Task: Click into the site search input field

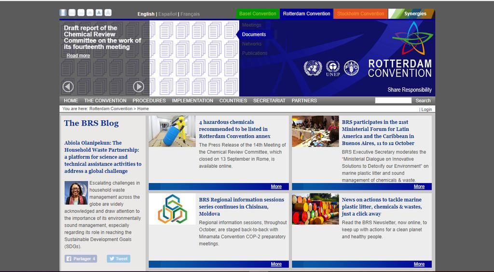Action: 393,100
